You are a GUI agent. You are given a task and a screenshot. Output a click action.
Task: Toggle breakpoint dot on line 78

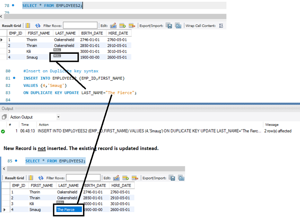coord(13,5)
